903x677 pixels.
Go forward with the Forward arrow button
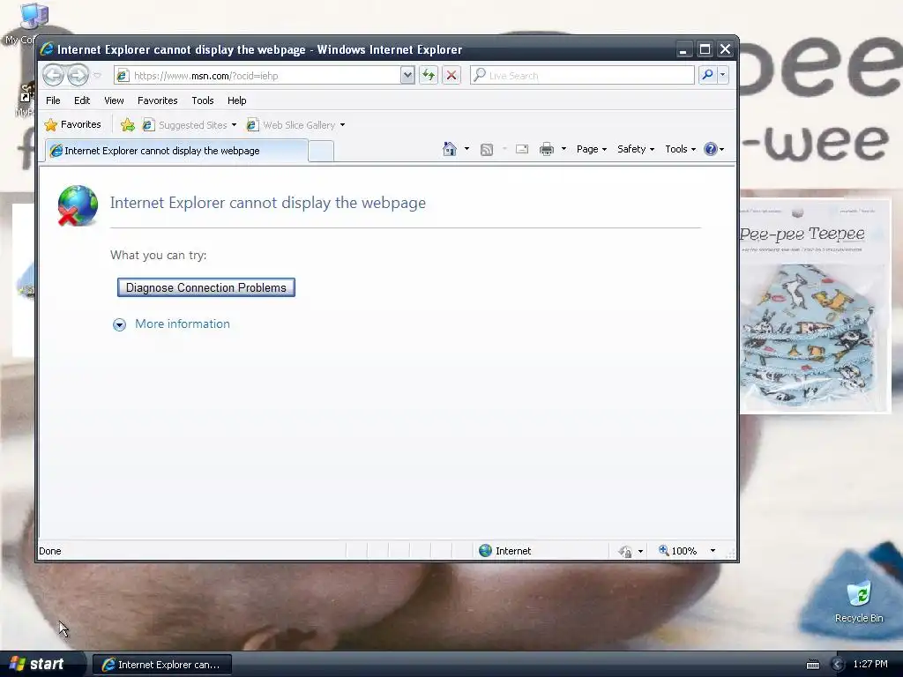coord(78,75)
